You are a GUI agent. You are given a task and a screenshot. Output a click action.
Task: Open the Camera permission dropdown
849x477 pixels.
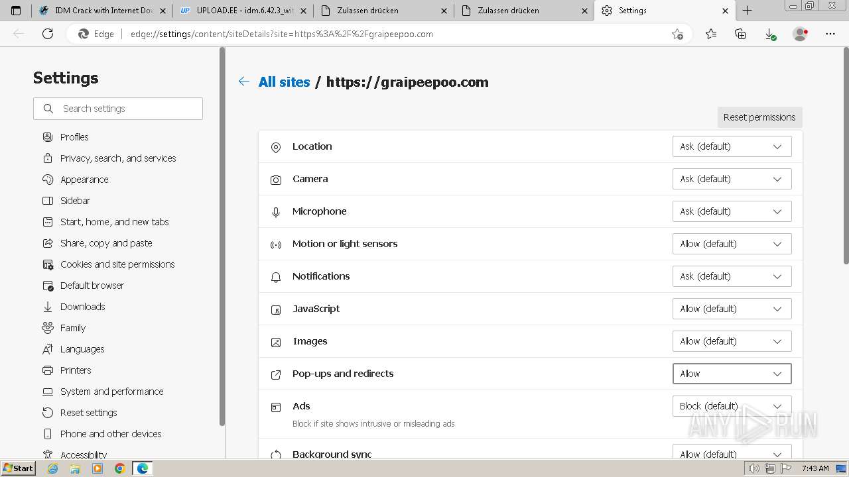click(x=732, y=179)
